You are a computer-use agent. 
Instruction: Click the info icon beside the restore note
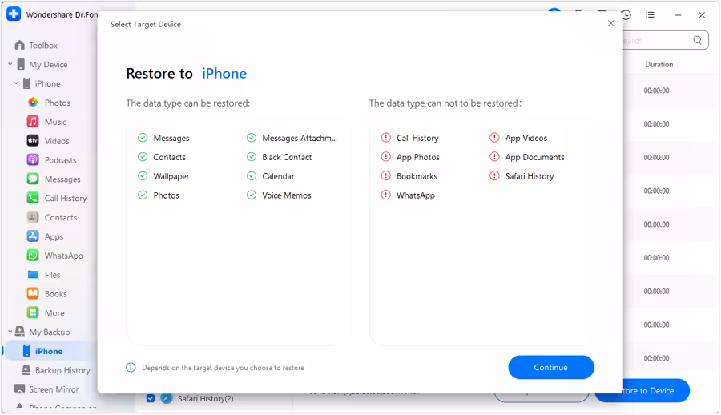click(x=131, y=368)
